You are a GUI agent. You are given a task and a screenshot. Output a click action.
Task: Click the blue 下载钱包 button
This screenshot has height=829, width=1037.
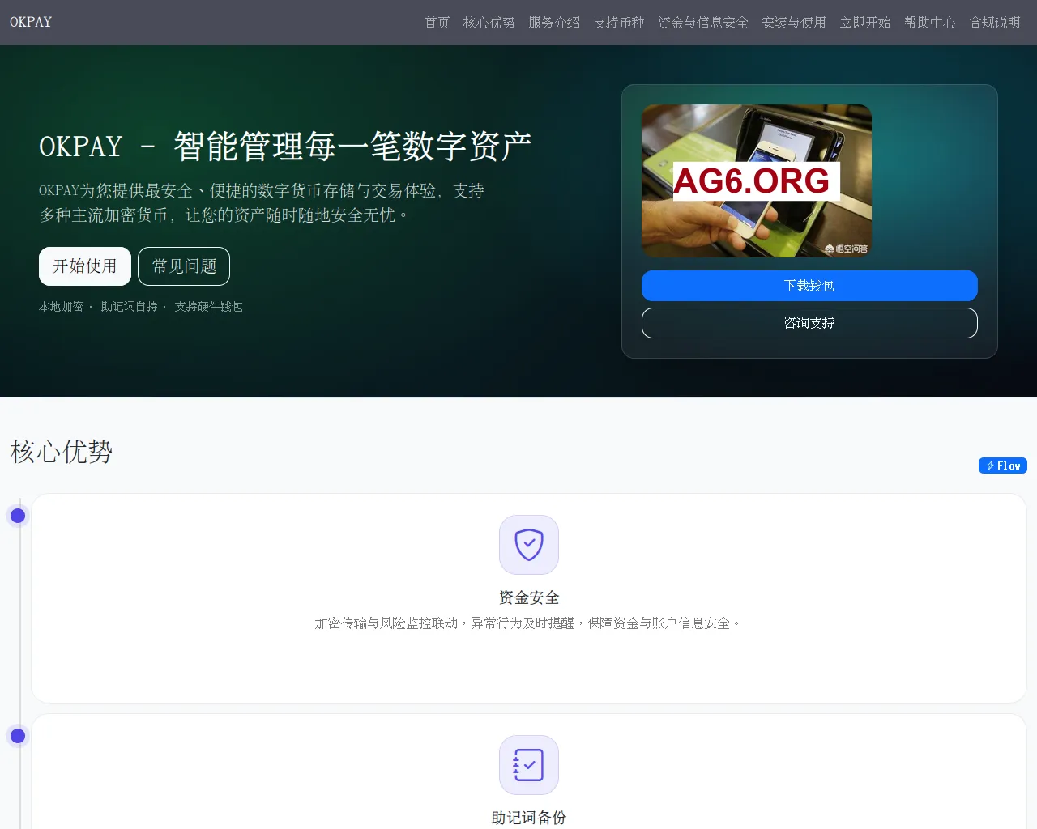(x=809, y=286)
